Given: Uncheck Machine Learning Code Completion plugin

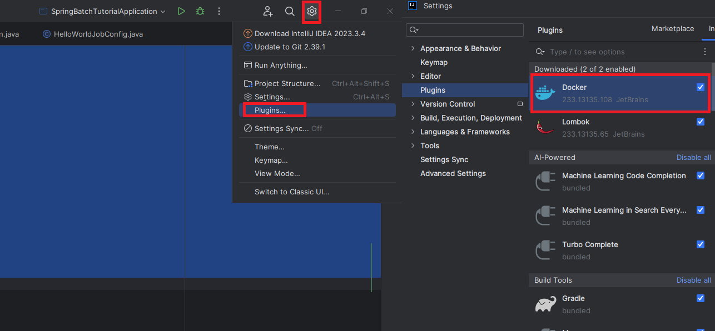Looking at the screenshot, I should (x=701, y=175).
